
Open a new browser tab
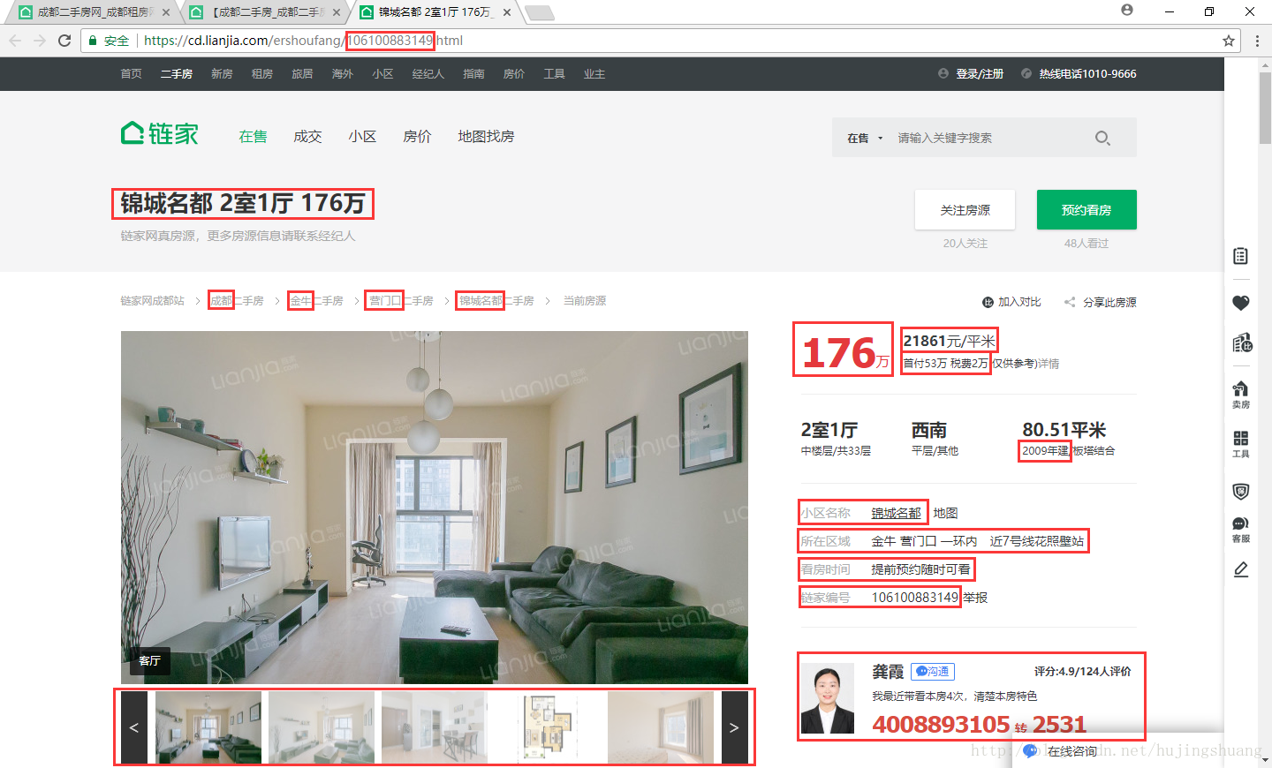click(540, 12)
